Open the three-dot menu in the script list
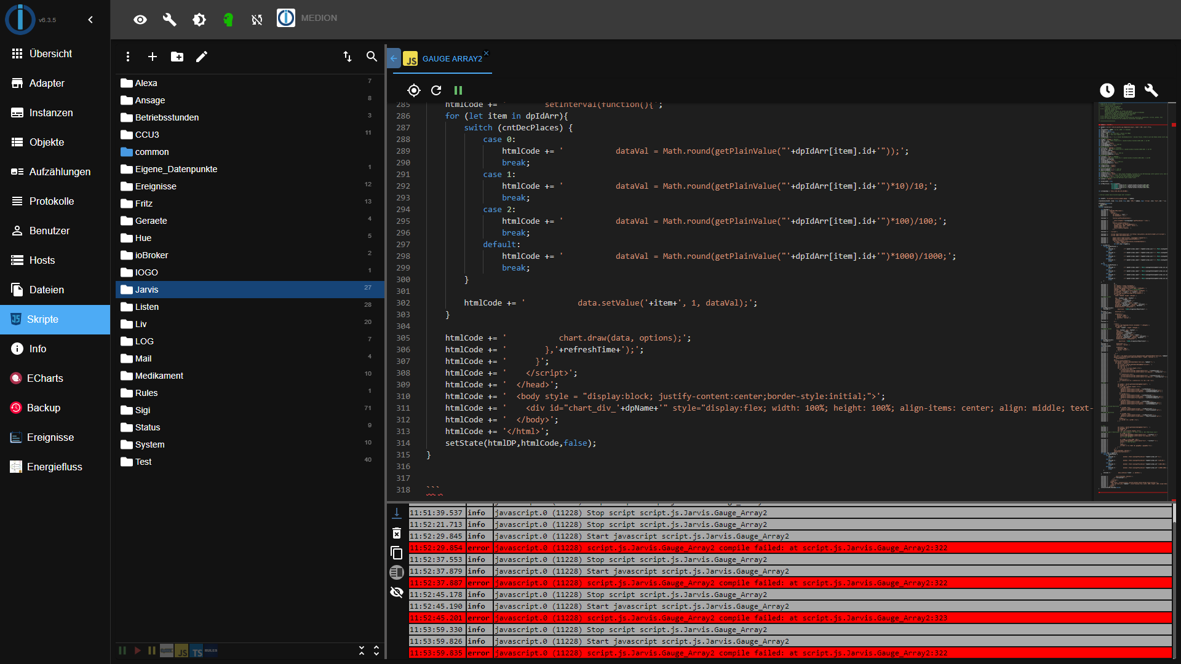The image size is (1181, 664). click(x=128, y=57)
